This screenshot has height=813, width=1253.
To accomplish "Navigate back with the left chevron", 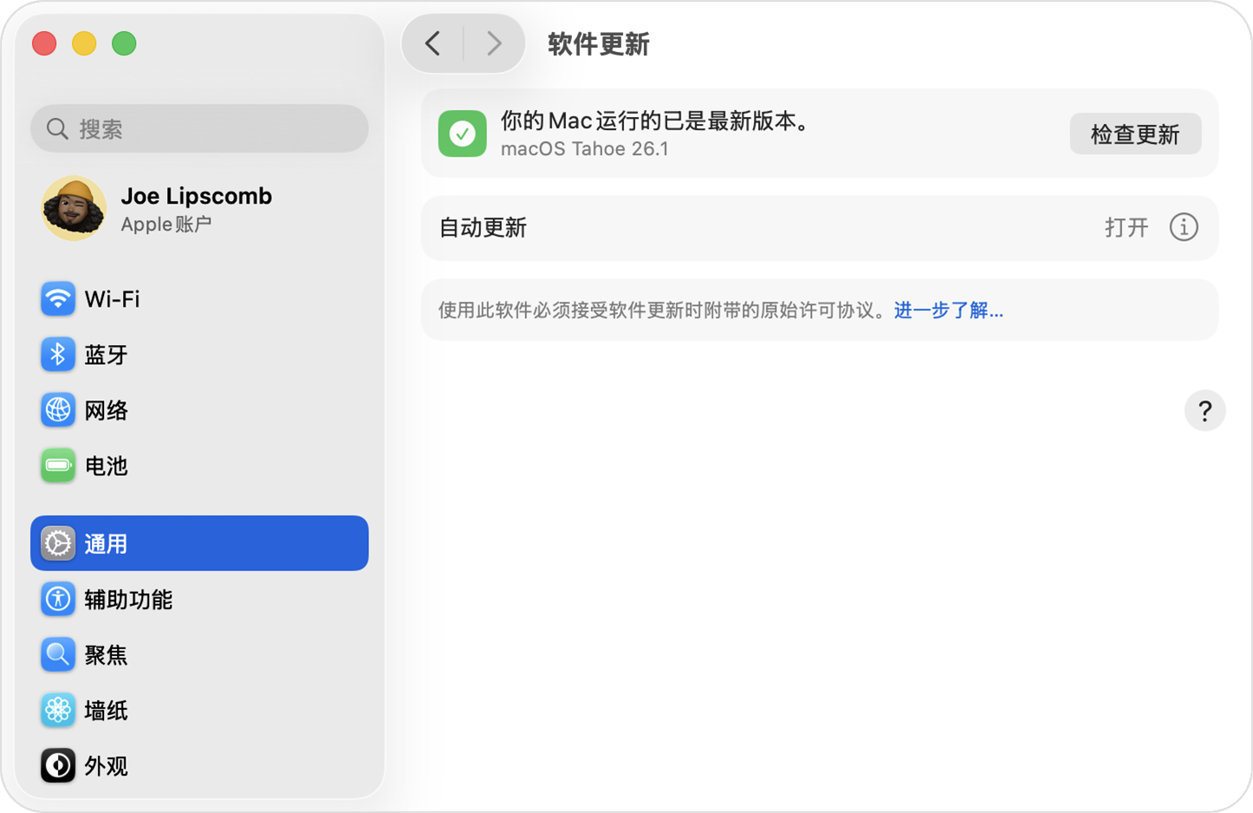I will coord(433,42).
